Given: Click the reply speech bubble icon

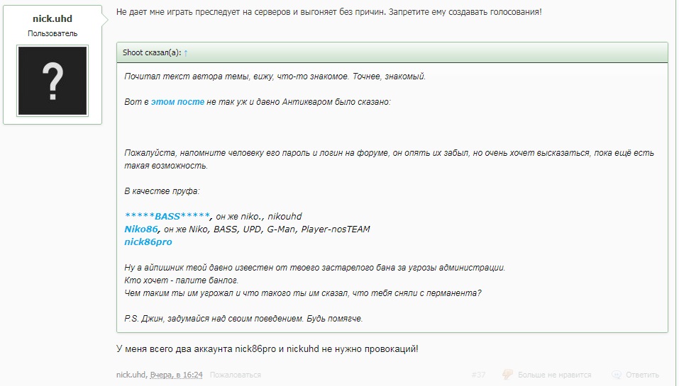Looking at the screenshot, I should [x=617, y=375].
